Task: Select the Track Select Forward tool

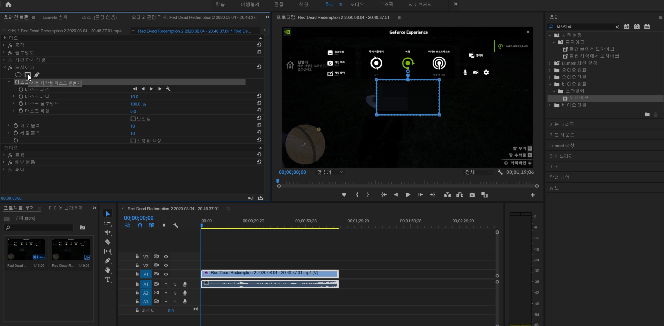Action: (x=108, y=223)
